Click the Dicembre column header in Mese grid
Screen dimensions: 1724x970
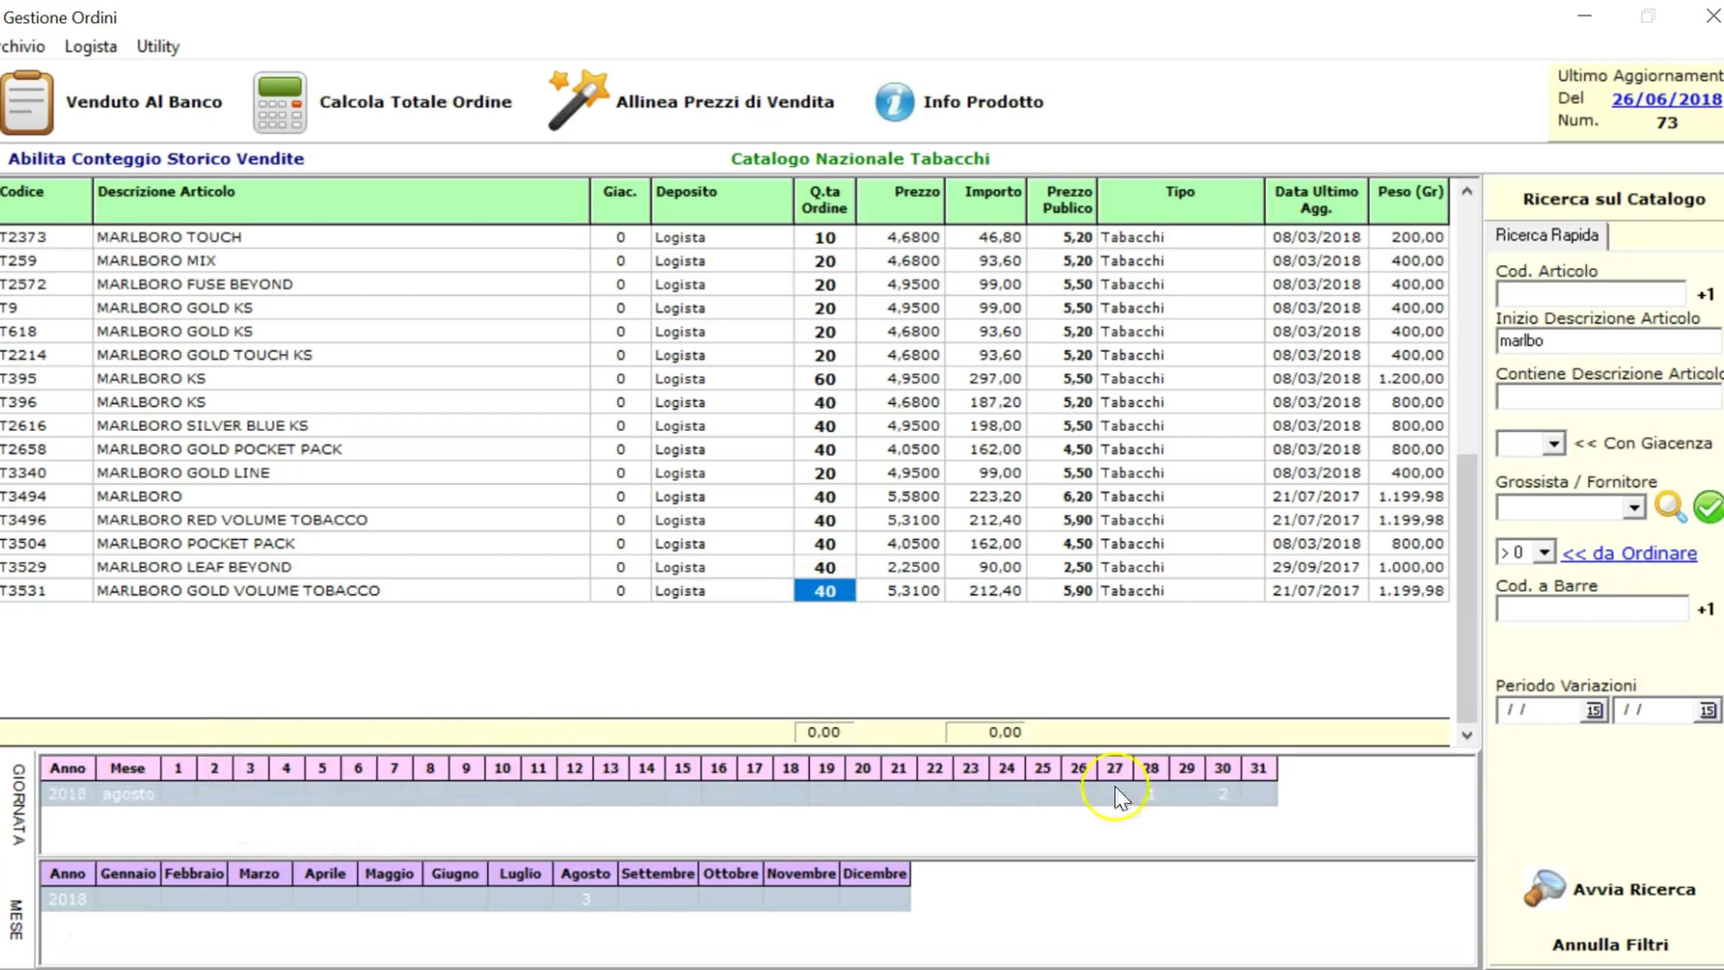click(x=874, y=874)
